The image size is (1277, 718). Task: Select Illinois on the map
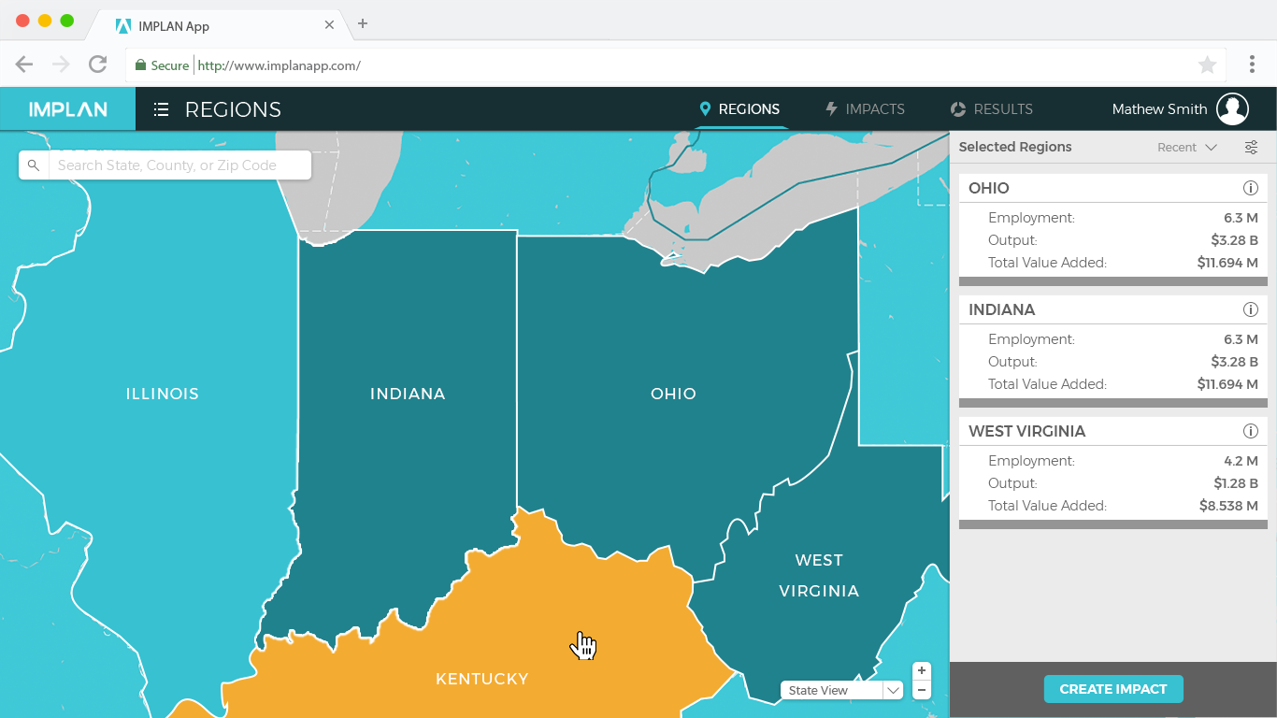click(x=163, y=394)
